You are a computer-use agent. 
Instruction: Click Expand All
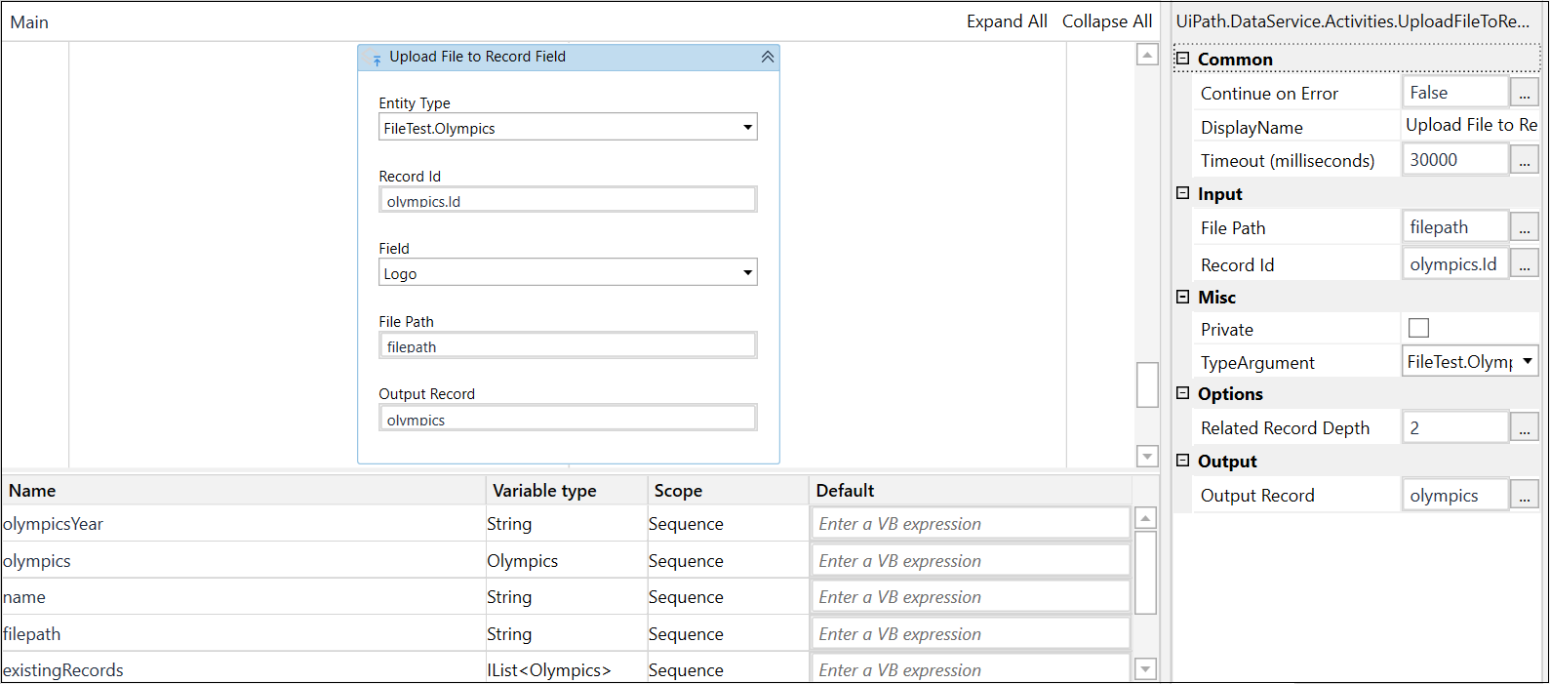coord(1007,21)
